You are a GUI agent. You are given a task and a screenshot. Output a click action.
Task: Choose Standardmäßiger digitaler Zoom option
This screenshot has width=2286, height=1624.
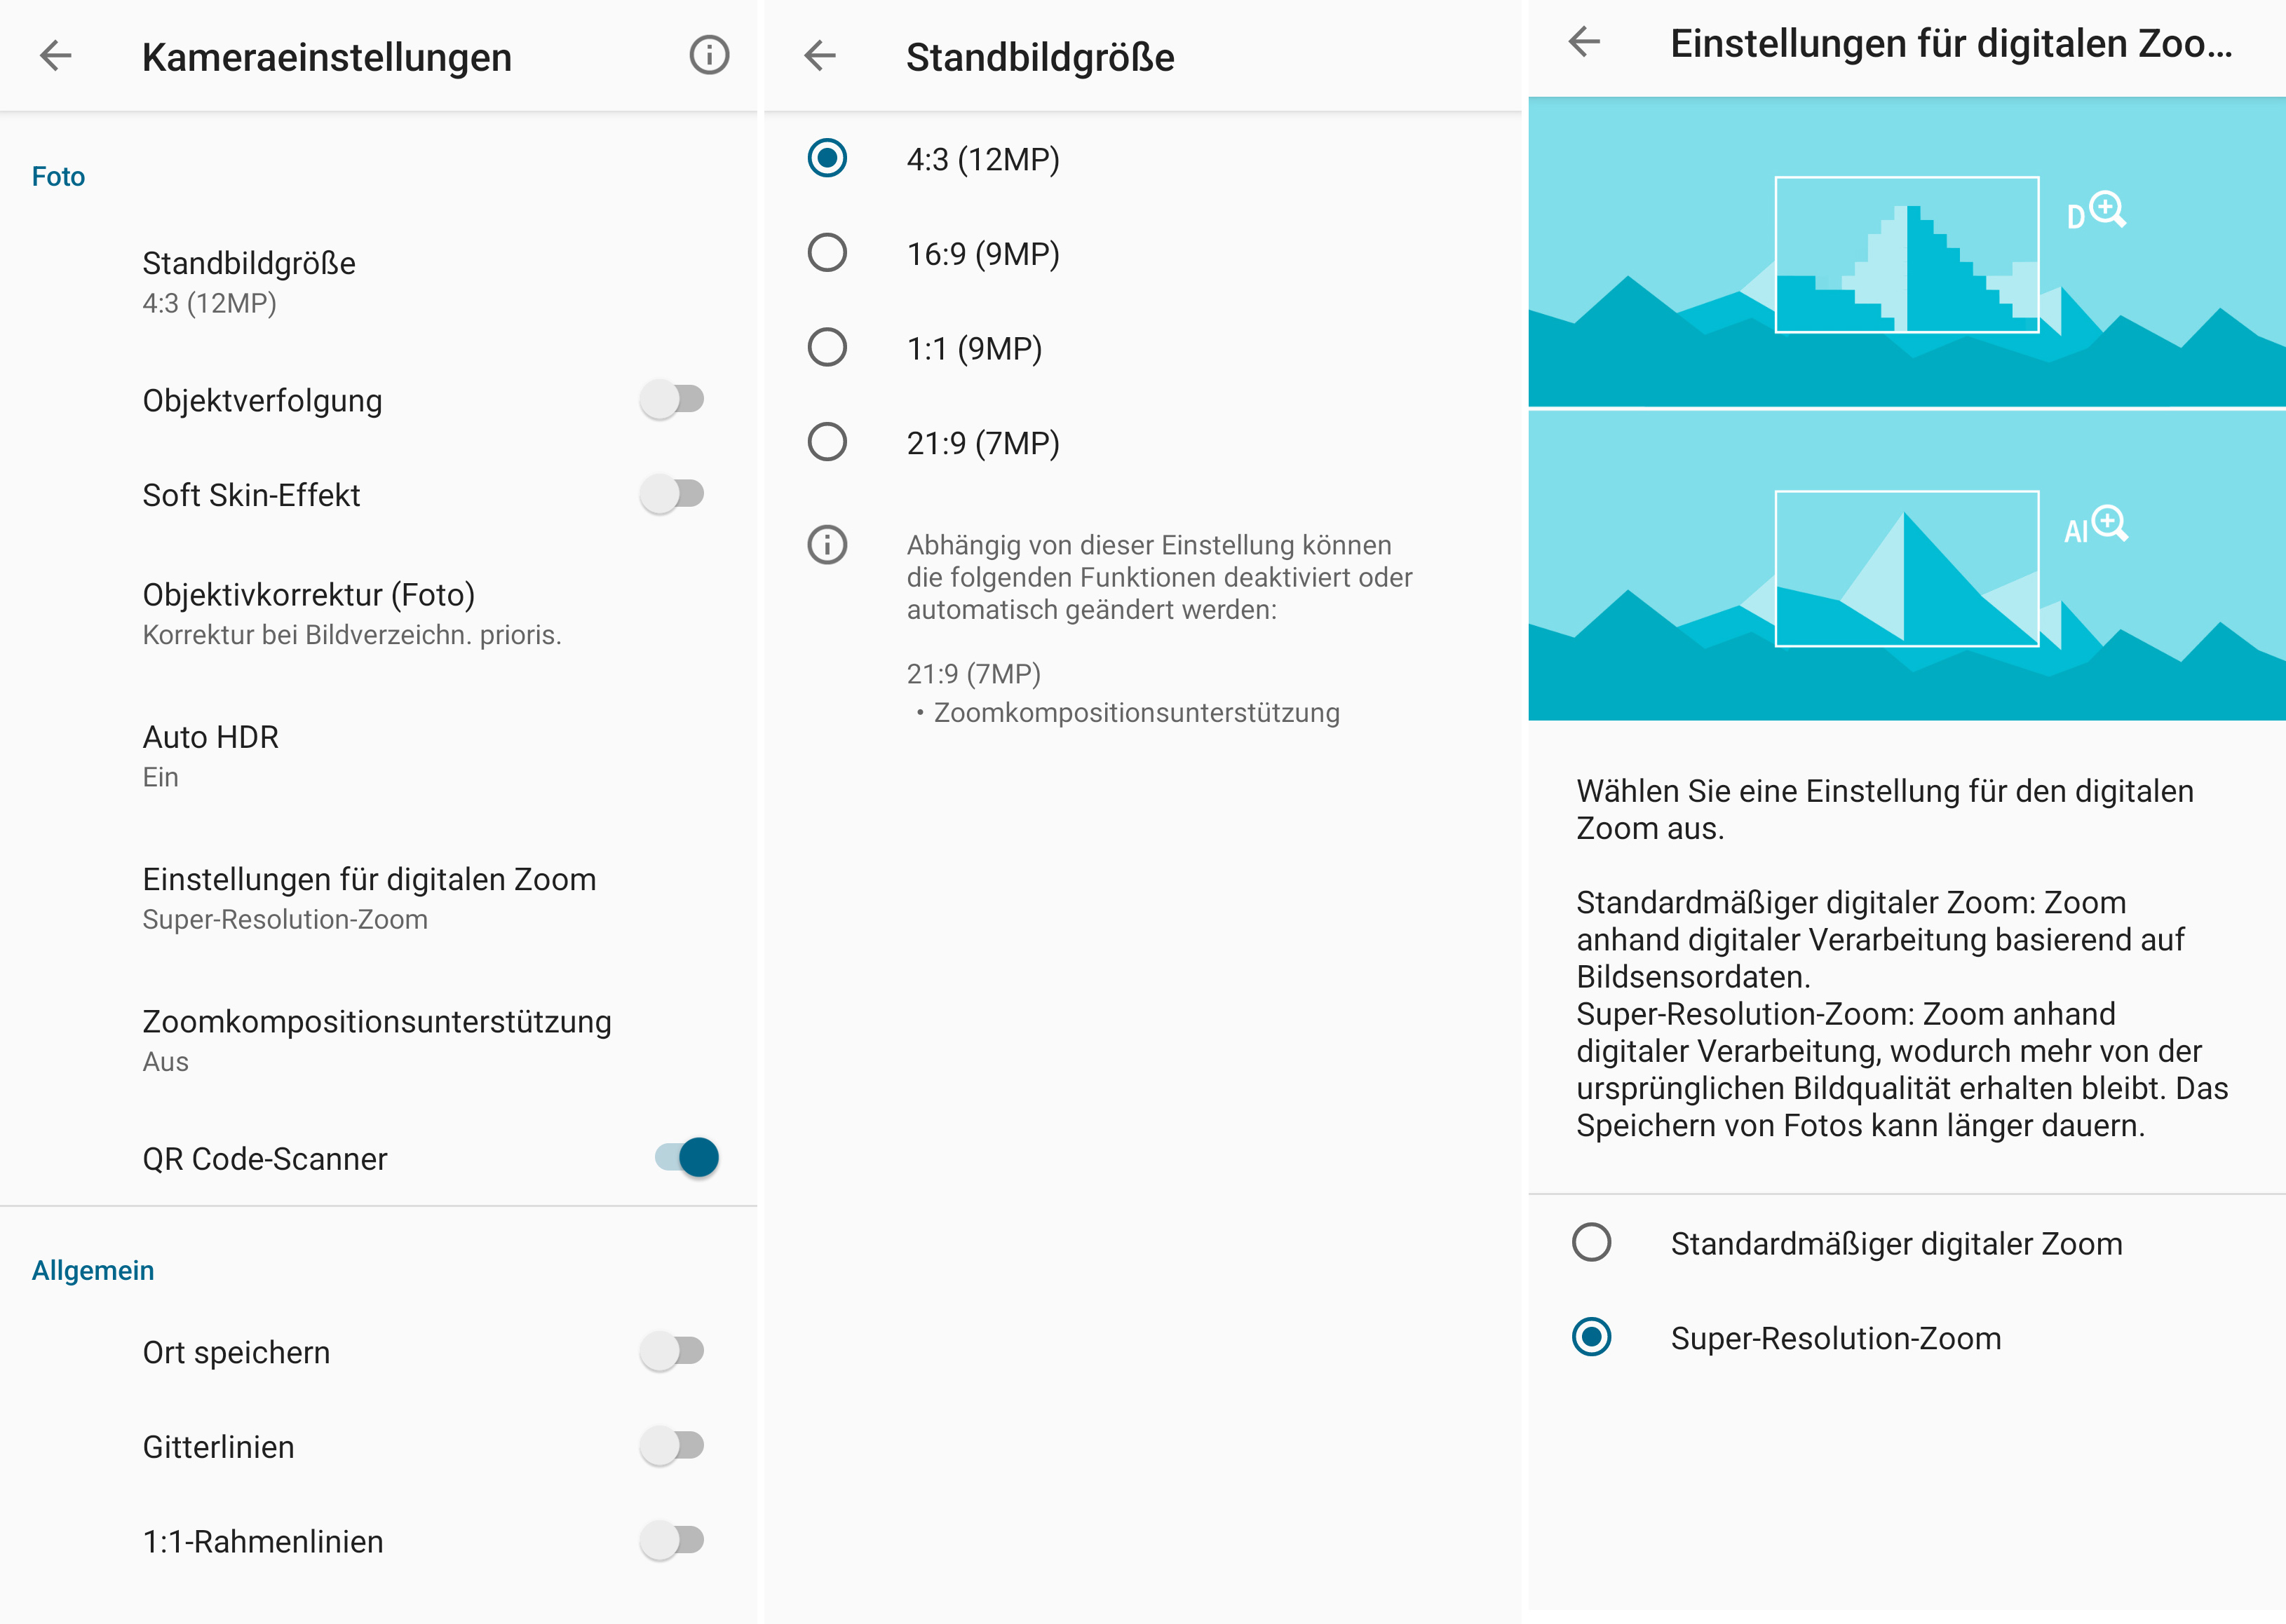pos(1590,1243)
